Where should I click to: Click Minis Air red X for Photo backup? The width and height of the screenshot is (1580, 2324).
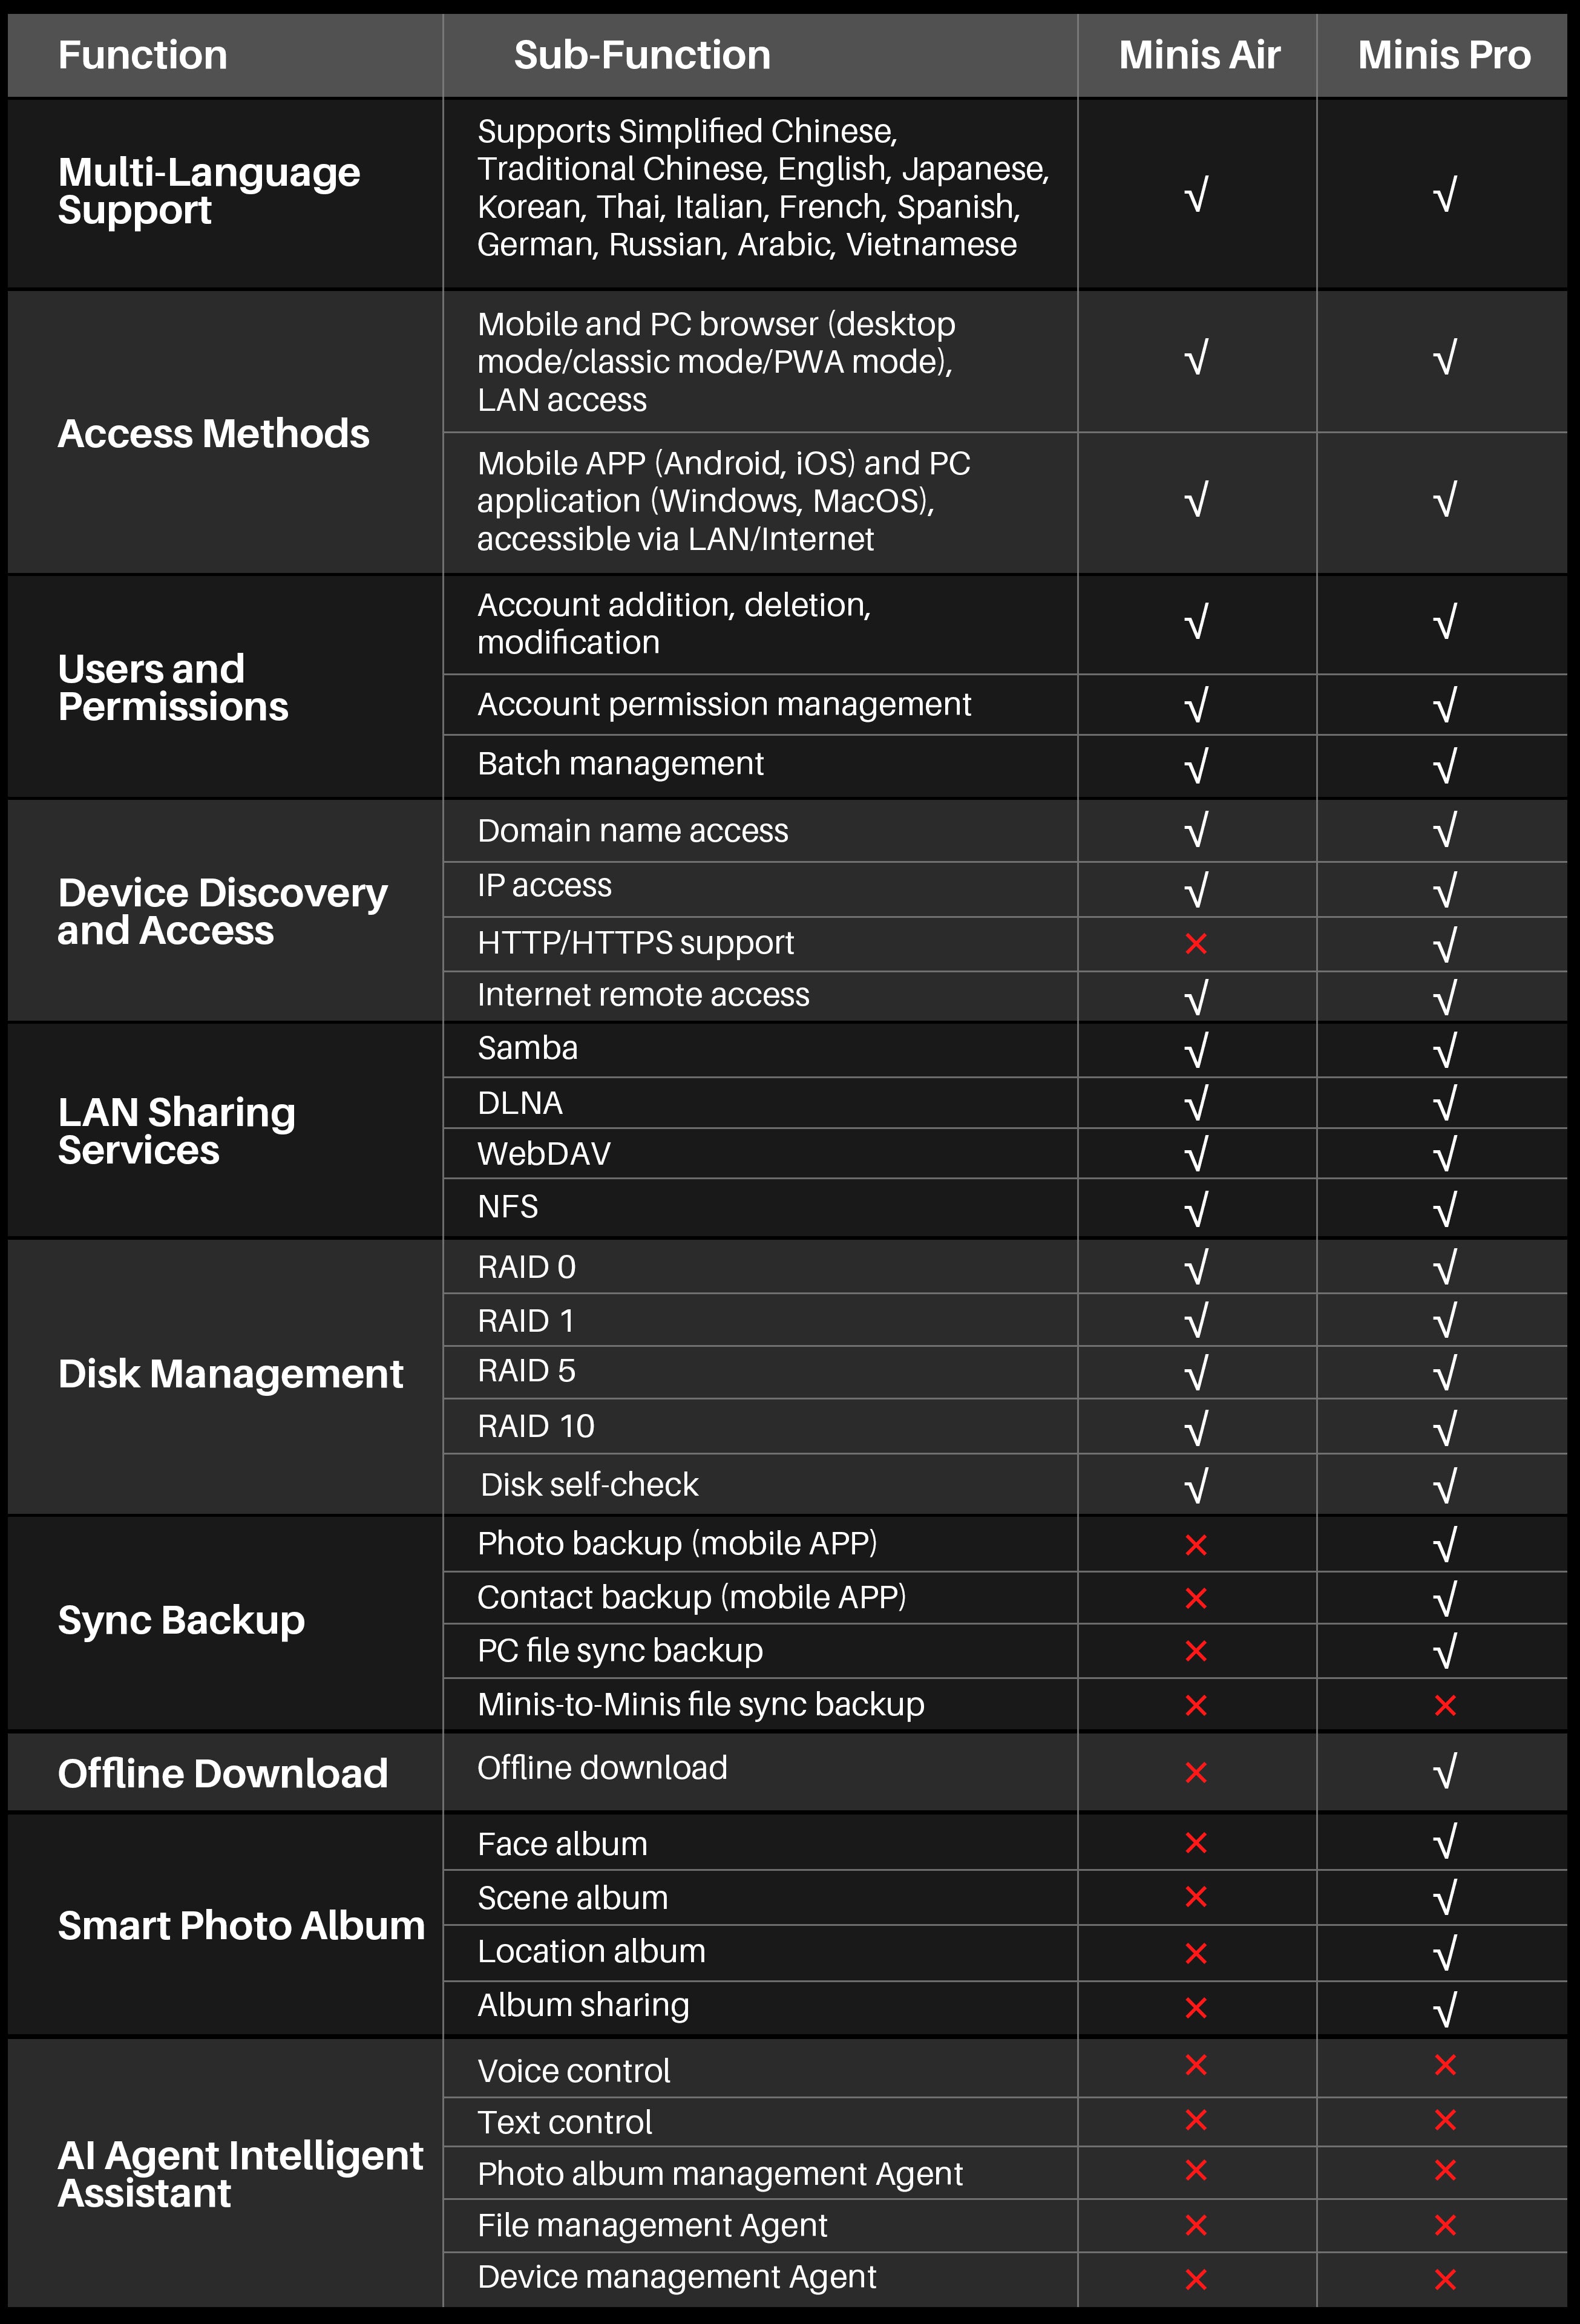(1196, 1545)
